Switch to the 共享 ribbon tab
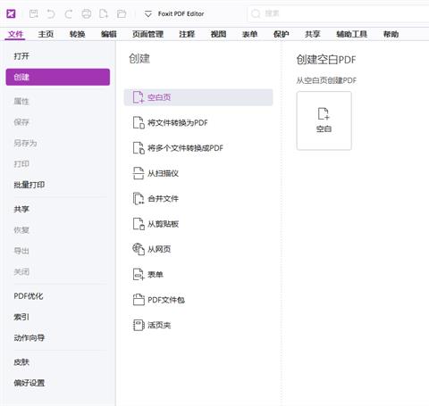 [313, 34]
